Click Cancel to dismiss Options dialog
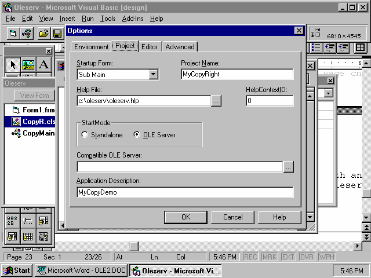This screenshot has width=371, height=278. (x=232, y=217)
